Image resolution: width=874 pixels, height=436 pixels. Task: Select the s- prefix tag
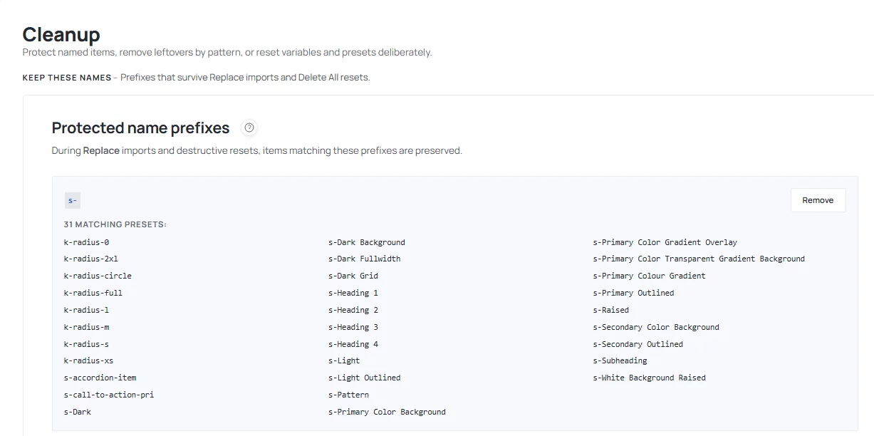73,200
